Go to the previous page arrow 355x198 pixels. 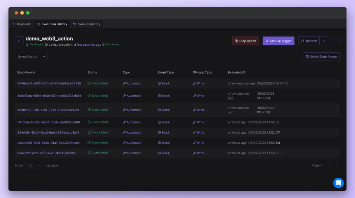(329, 165)
